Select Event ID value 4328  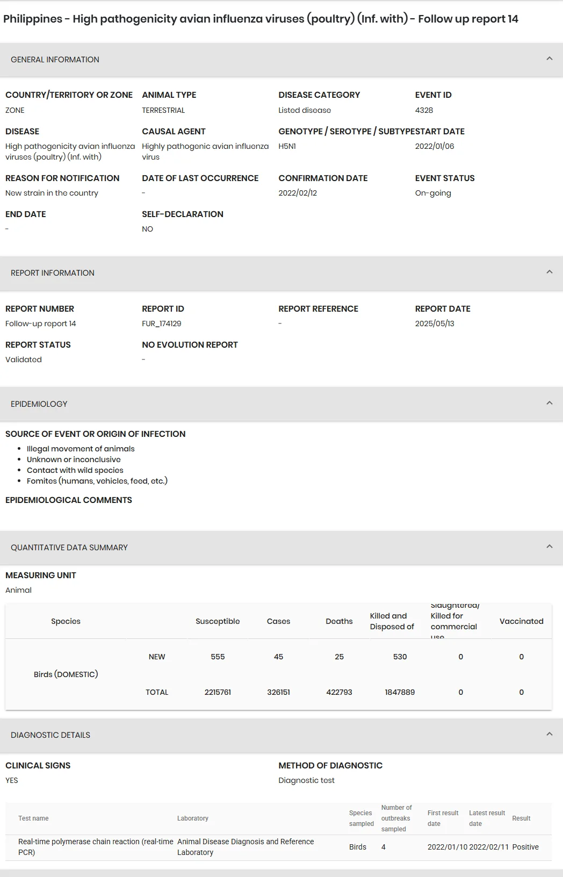(424, 110)
